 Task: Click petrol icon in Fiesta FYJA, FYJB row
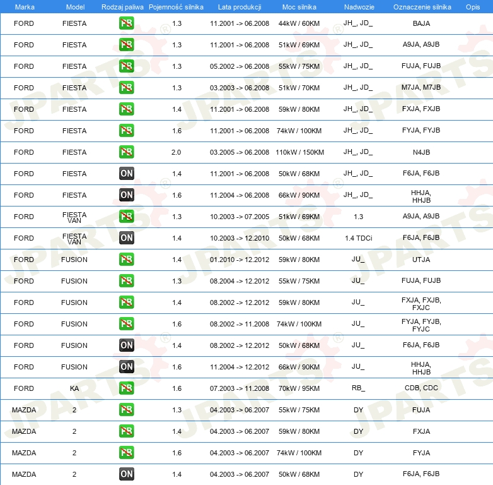coord(126,130)
